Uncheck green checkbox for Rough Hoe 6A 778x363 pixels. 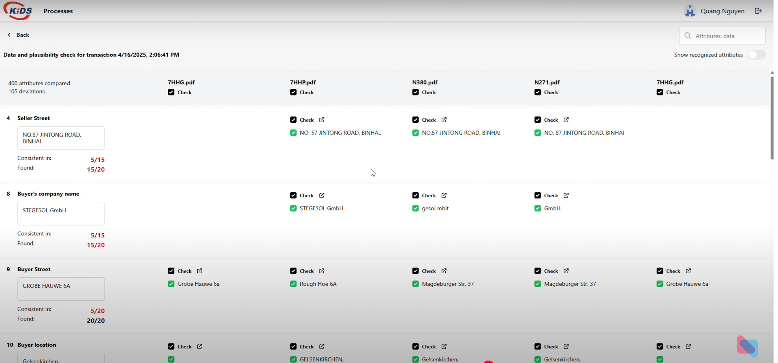[293, 284]
